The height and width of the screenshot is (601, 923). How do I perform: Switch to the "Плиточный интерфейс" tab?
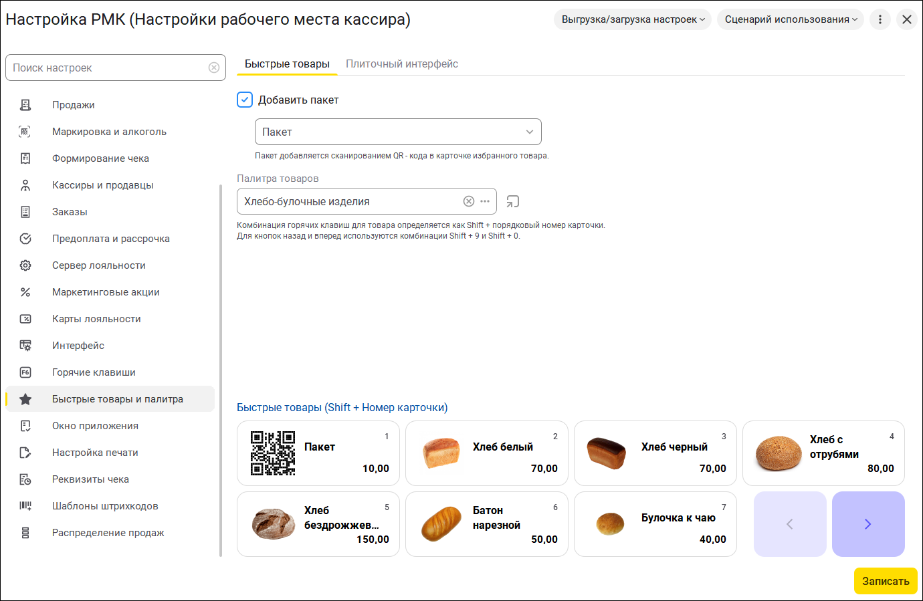[x=402, y=64]
